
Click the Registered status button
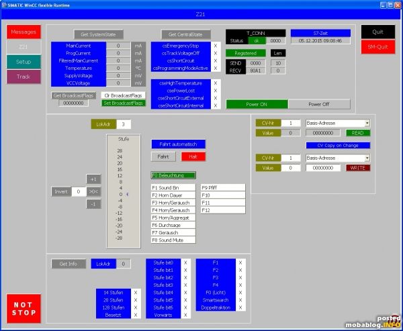(246, 53)
